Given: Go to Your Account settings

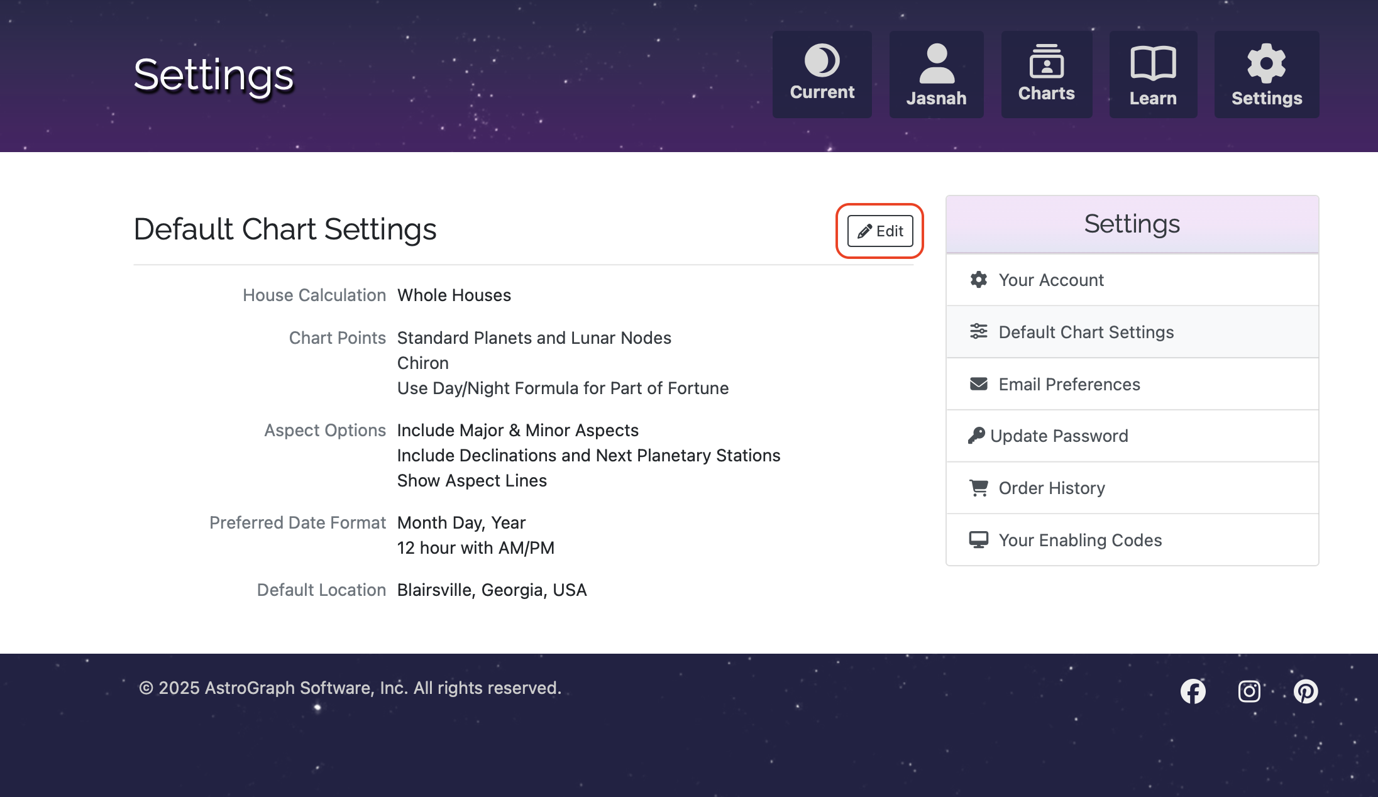Looking at the screenshot, I should tap(1051, 280).
